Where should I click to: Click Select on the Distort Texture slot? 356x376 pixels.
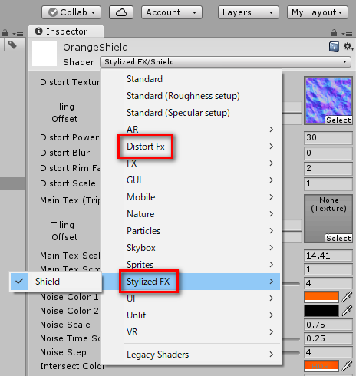coord(338,120)
